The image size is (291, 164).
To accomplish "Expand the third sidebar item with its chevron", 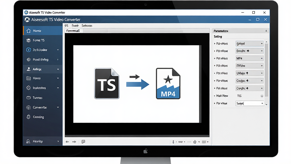I will coord(58,50).
